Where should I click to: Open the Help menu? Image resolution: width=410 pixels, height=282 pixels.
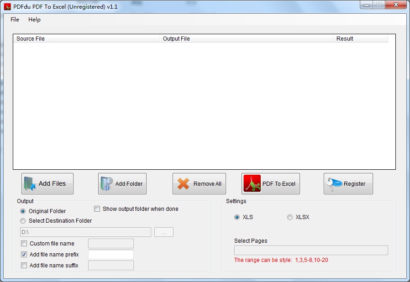34,19
